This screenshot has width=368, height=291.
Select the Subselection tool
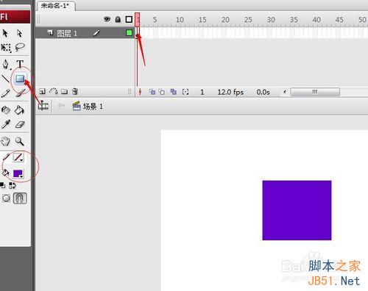pos(19,33)
